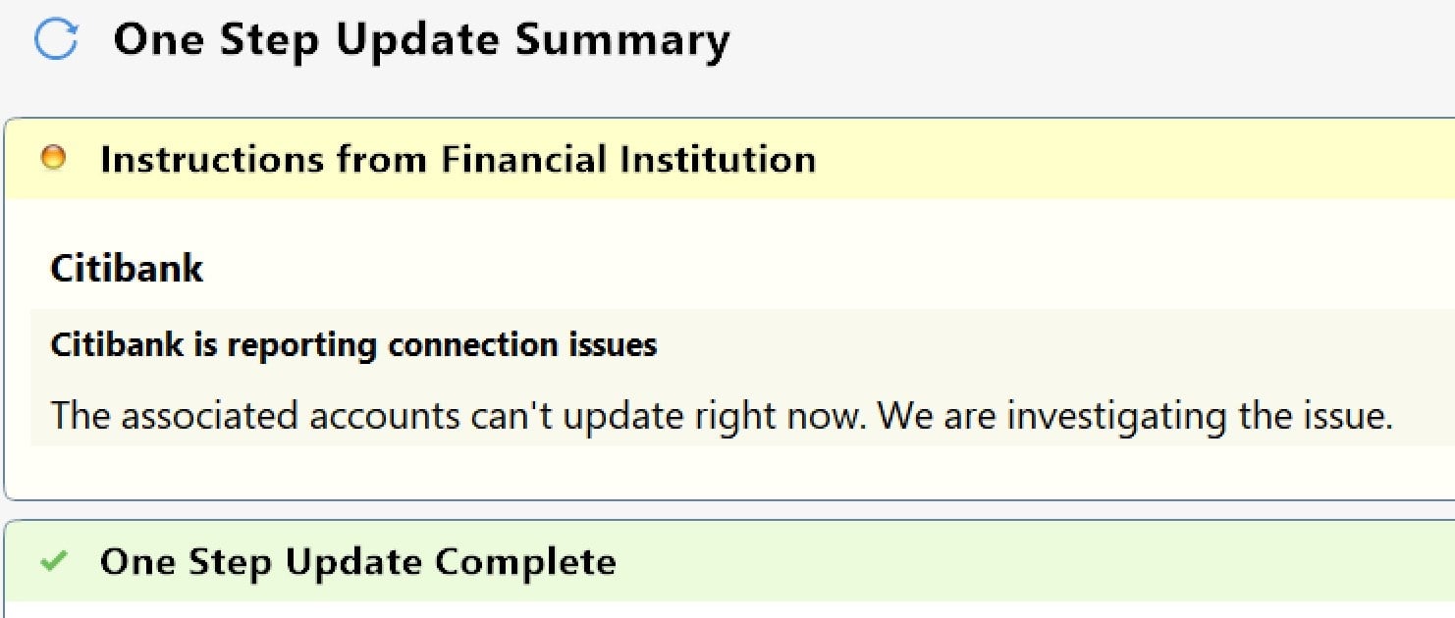This screenshot has height=618, width=1455.
Task: Click the words connection issues in the bold line
Action: (x=522, y=345)
